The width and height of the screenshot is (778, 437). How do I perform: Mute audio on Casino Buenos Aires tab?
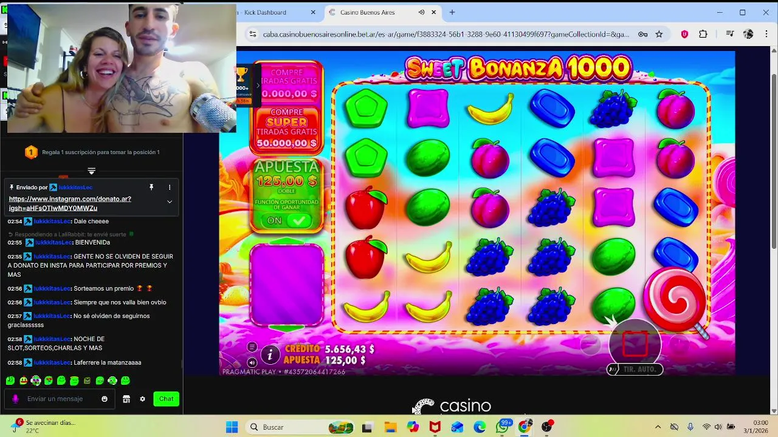click(421, 12)
